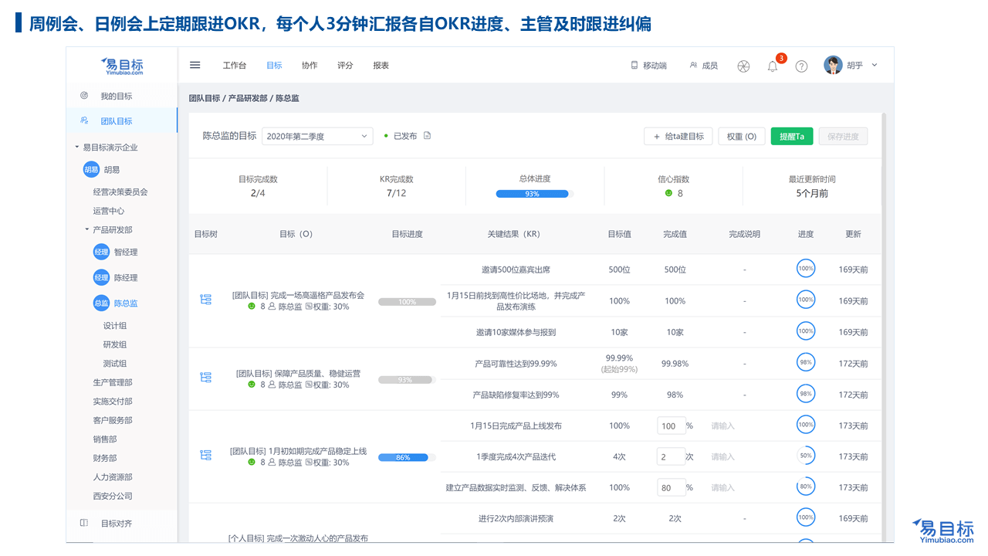Edit completion value field showing 100

coord(671,425)
